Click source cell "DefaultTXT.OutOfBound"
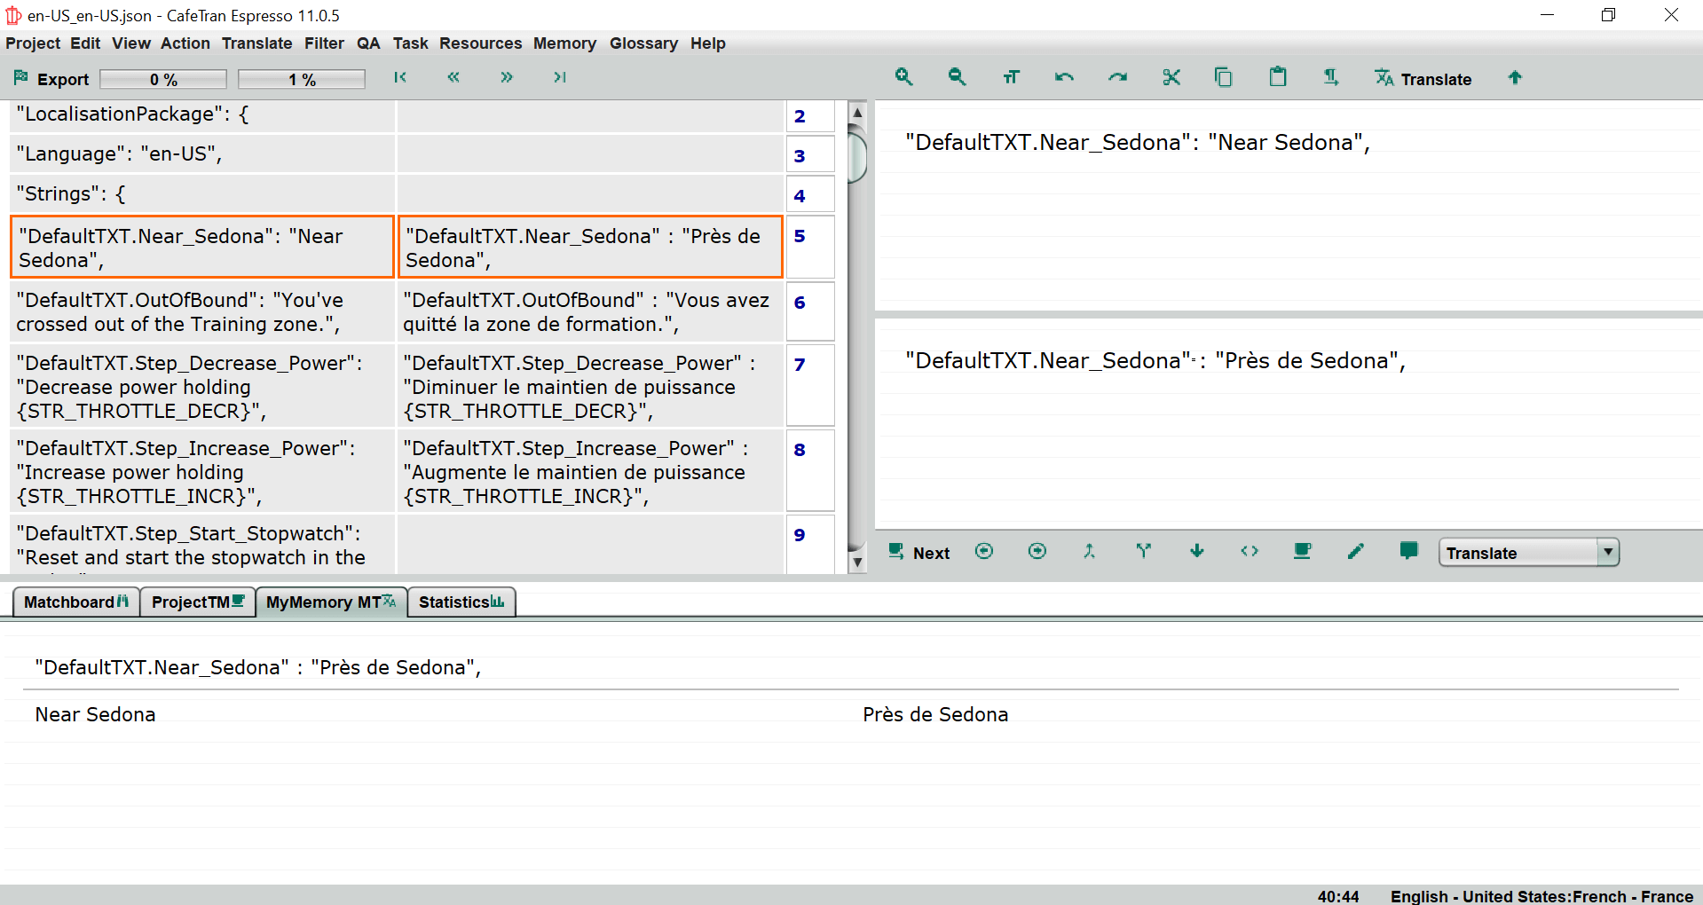The width and height of the screenshot is (1703, 905). pos(202,312)
